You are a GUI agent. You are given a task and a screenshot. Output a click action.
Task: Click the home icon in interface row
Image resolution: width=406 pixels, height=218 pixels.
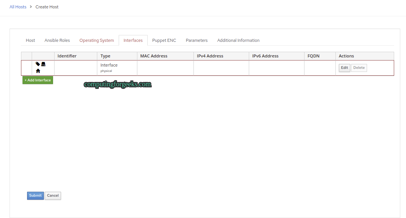point(38,71)
